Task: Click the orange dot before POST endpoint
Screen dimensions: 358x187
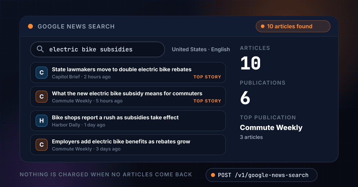Action: tap(213, 175)
